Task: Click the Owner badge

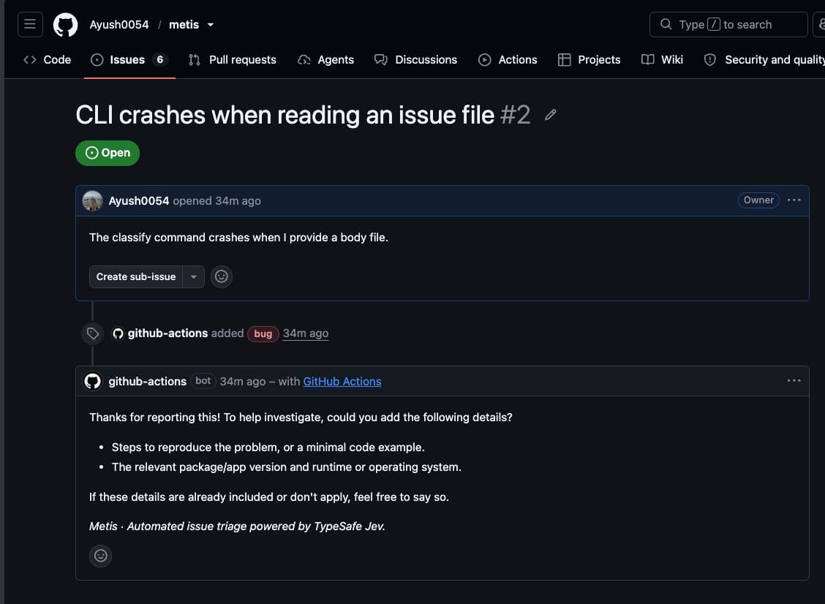Action: coord(758,200)
